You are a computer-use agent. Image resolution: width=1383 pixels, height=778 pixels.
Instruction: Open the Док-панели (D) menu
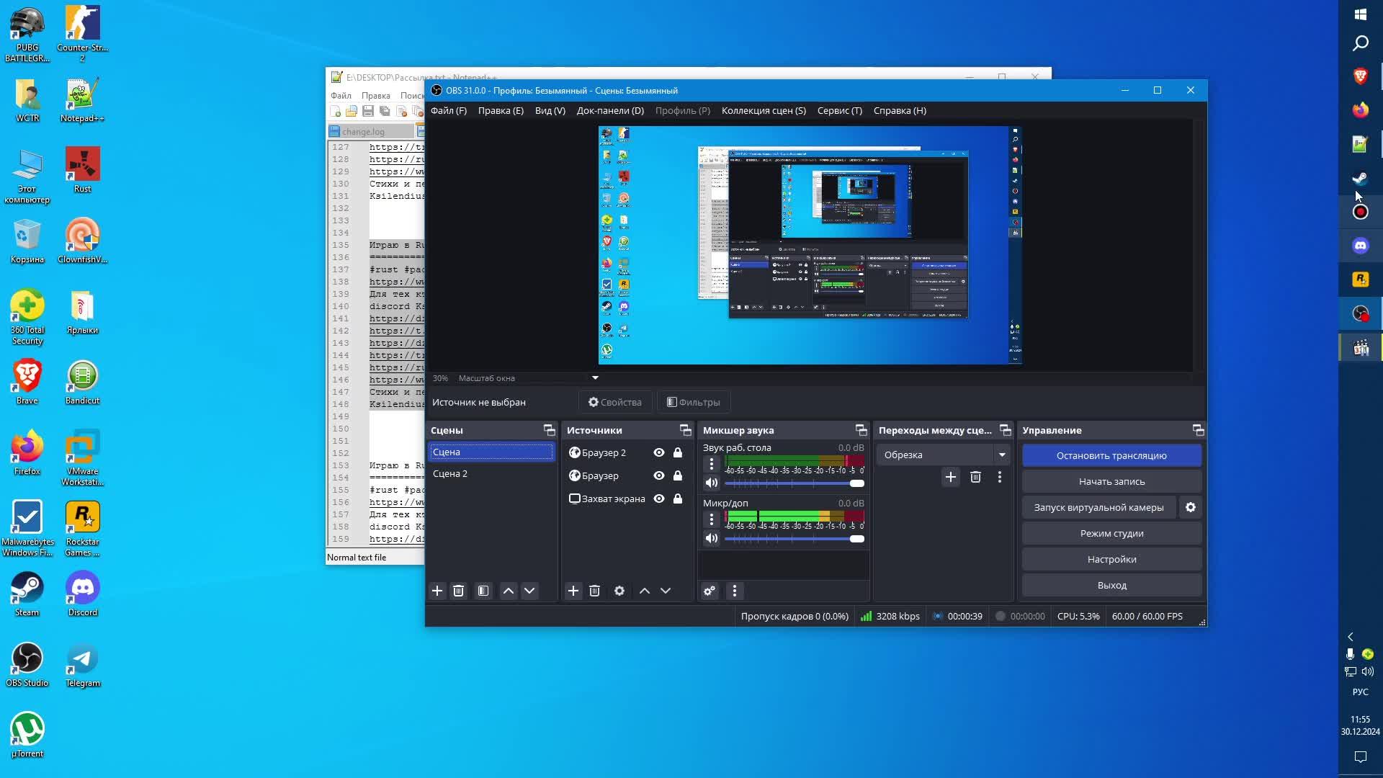609,110
